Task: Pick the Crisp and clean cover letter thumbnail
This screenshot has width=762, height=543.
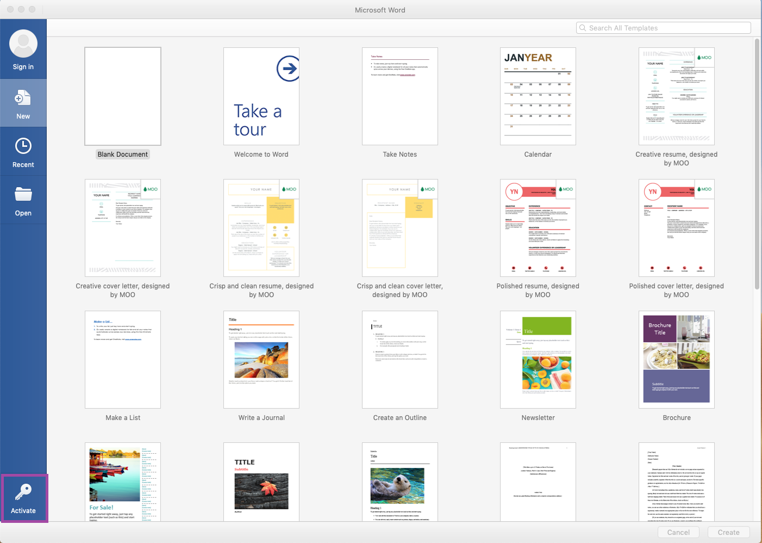Action: pos(400,228)
